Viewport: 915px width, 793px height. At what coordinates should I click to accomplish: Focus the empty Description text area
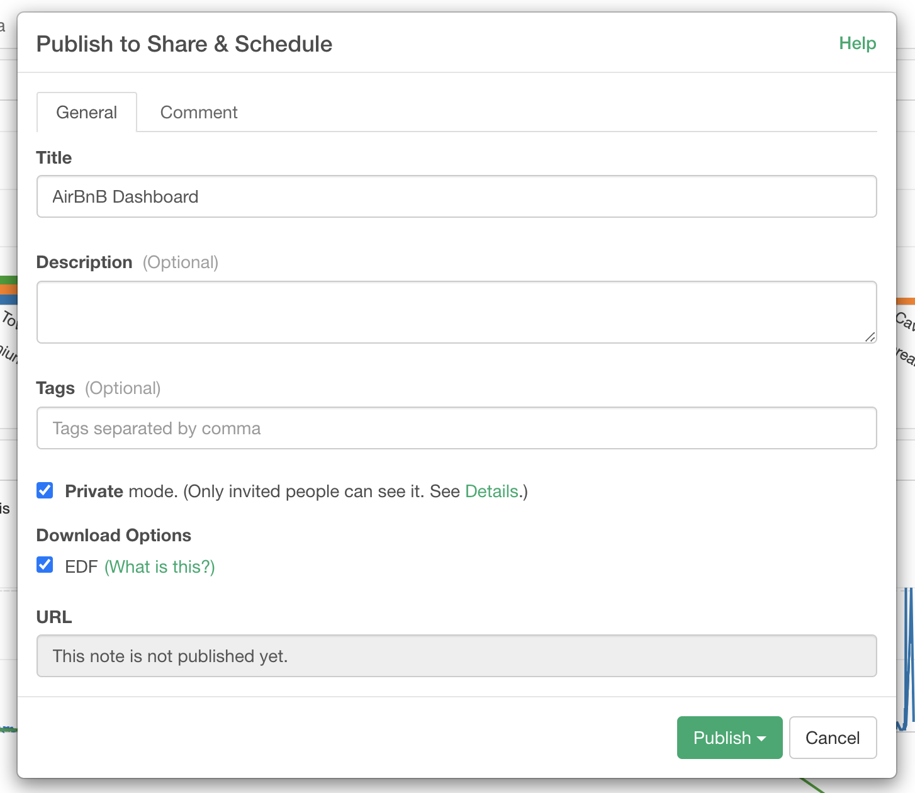click(456, 312)
